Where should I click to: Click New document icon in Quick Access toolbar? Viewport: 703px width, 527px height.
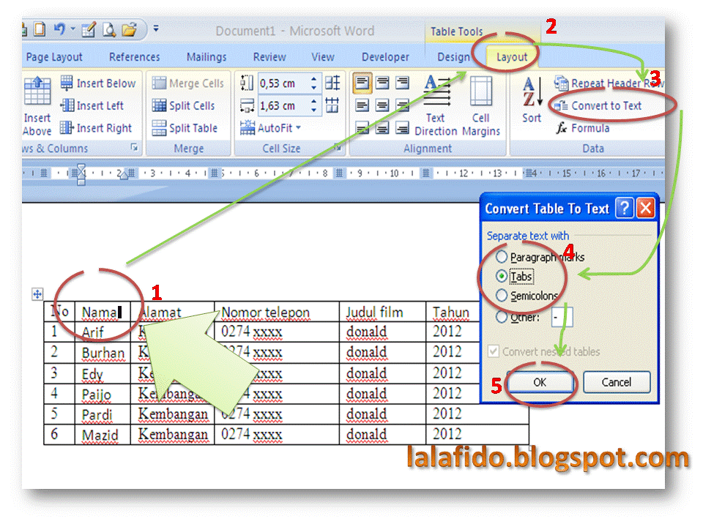point(40,29)
